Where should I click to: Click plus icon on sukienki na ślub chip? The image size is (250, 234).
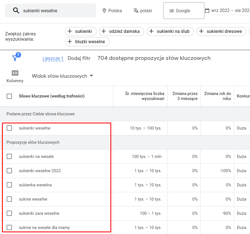tap(151, 31)
